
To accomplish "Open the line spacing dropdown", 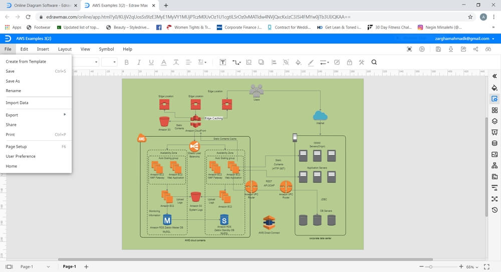I will point(202,62).
